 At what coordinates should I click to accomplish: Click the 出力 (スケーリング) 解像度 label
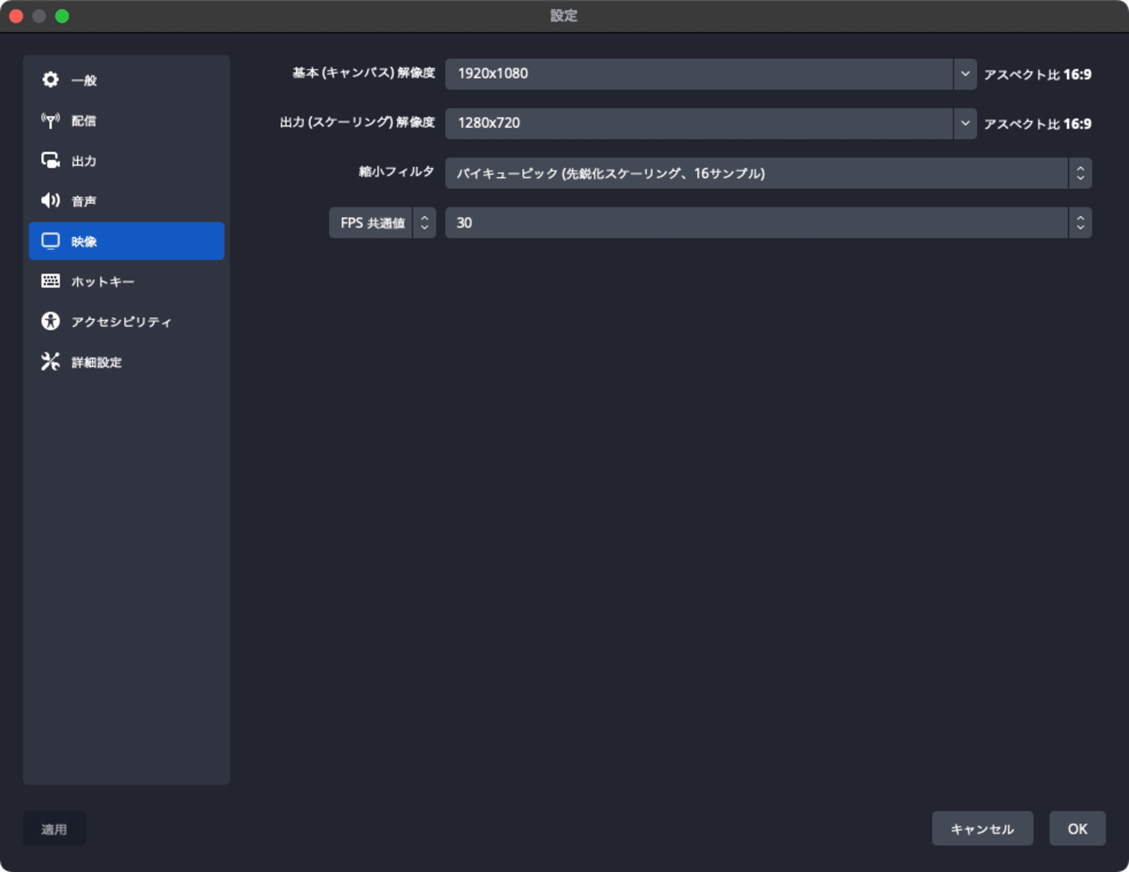pos(357,122)
